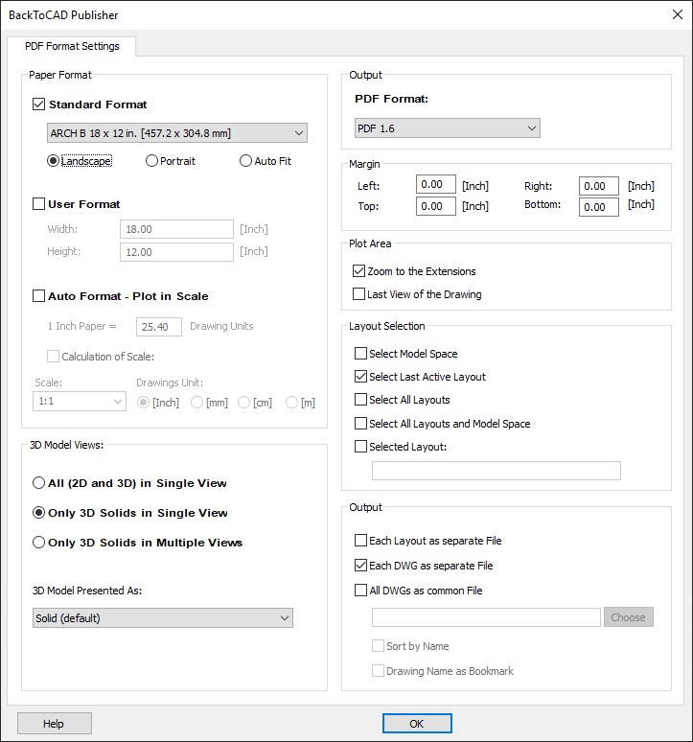
Task: Open the PDF 1.6 format dropdown
Action: click(x=448, y=128)
